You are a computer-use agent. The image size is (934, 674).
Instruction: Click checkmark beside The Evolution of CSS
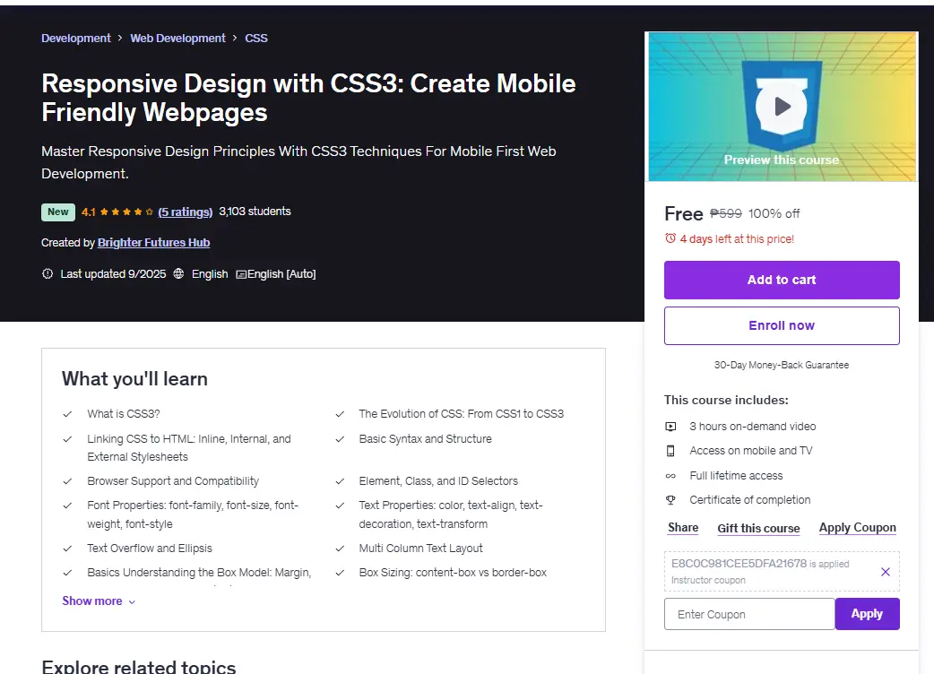coord(340,414)
